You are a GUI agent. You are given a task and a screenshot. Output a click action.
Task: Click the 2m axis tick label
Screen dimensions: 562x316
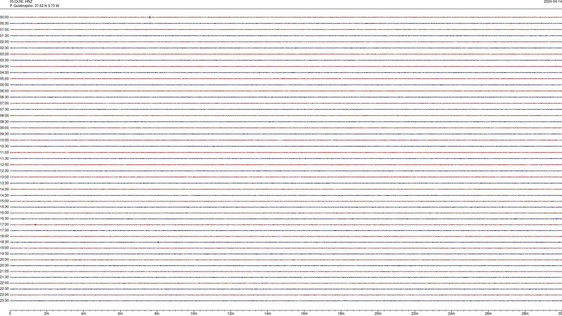pyautogui.click(x=47, y=314)
